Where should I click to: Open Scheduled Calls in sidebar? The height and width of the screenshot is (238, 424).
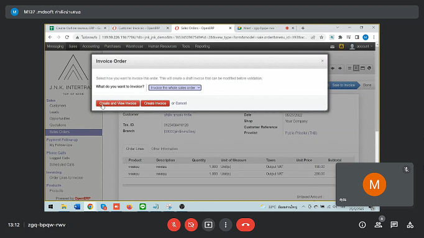click(x=62, y=164)
